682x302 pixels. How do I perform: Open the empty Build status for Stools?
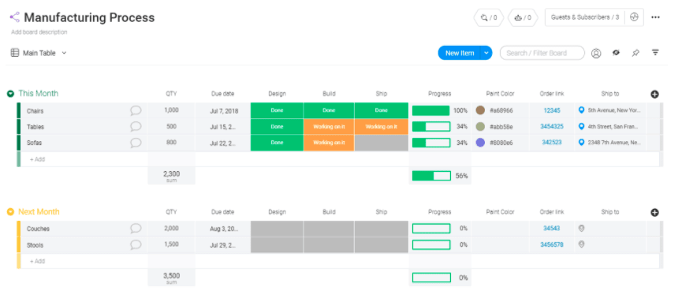(329, 244)
